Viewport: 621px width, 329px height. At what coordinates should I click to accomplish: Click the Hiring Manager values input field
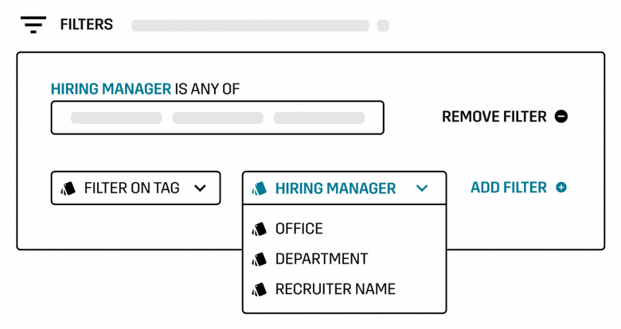[x=217, y=118]
